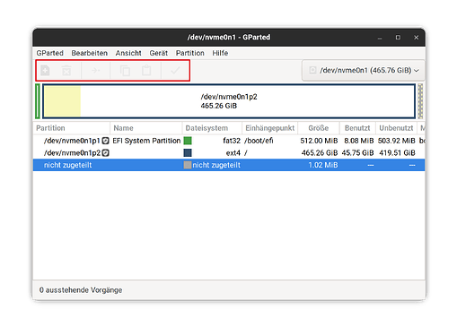Sort by Dateisystem column header
This screenshot has height=336, width=457.
(x=212, y=128)
